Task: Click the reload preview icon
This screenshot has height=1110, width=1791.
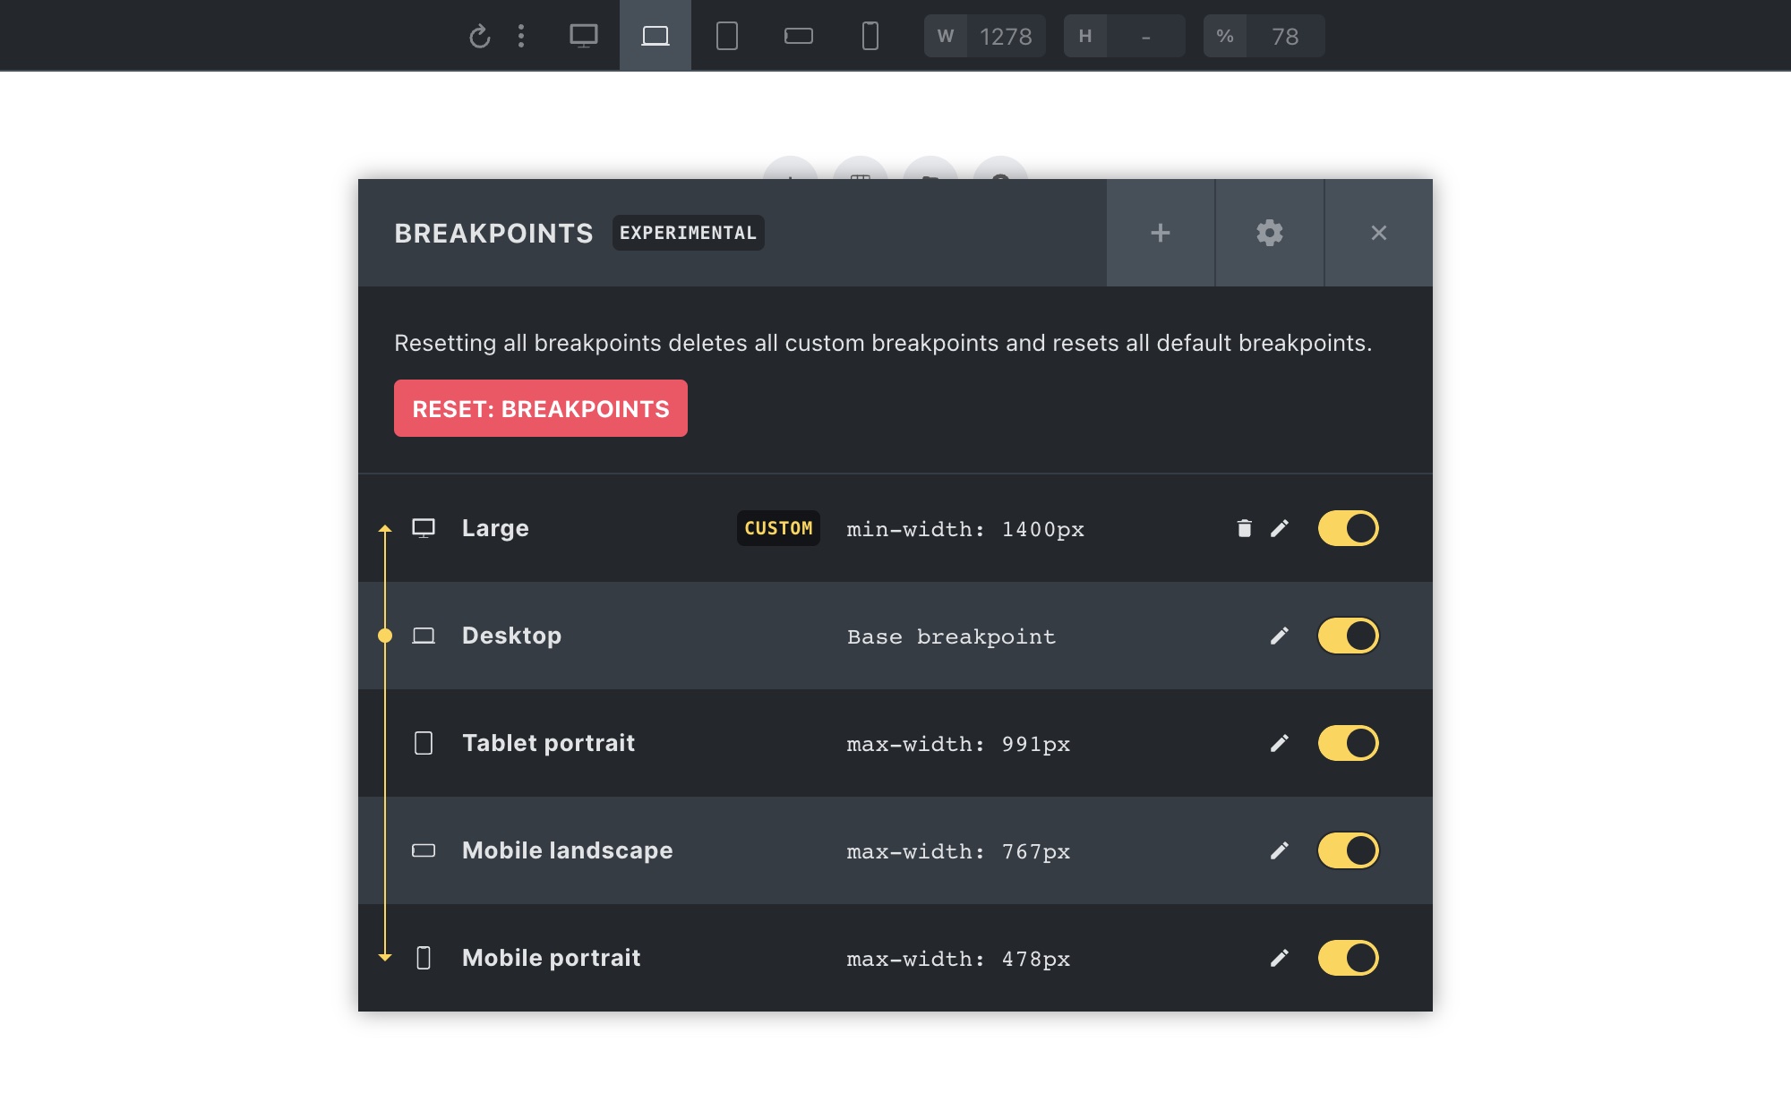Action: 480,37
